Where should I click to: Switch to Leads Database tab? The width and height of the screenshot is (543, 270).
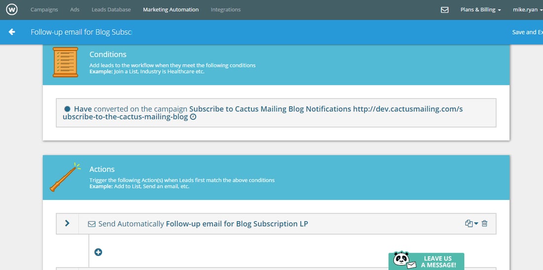click(x=111, y=10)
